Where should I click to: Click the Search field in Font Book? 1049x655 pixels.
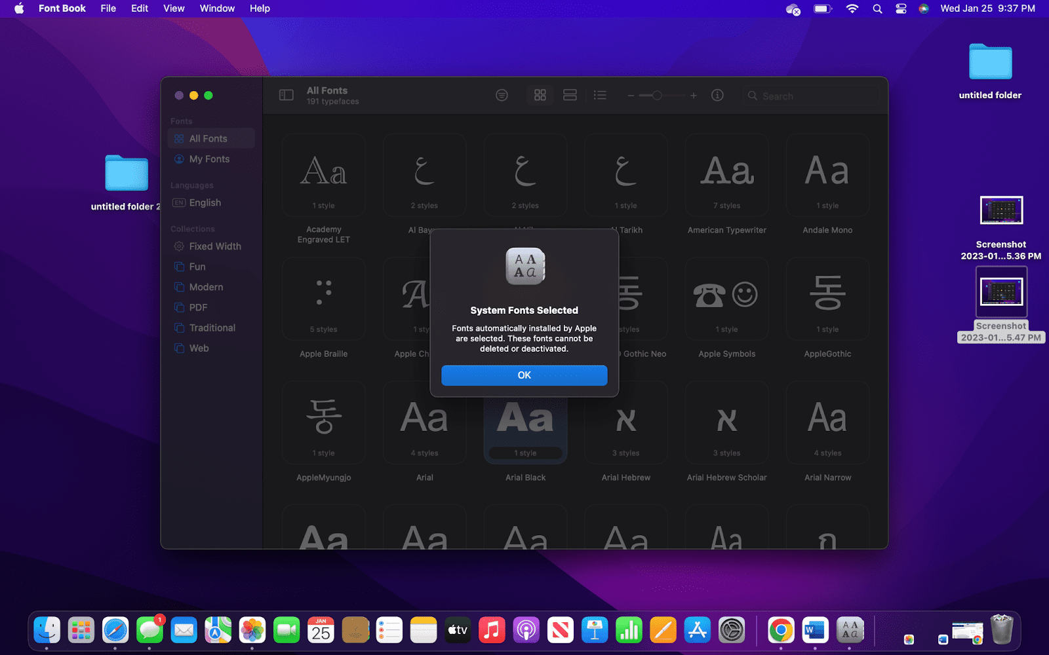coord(810,96)
